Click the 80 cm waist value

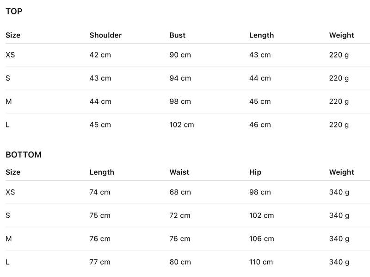coord(180,262)
